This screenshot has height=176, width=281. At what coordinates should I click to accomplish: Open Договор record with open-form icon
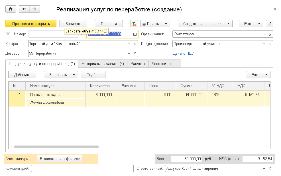135,54
